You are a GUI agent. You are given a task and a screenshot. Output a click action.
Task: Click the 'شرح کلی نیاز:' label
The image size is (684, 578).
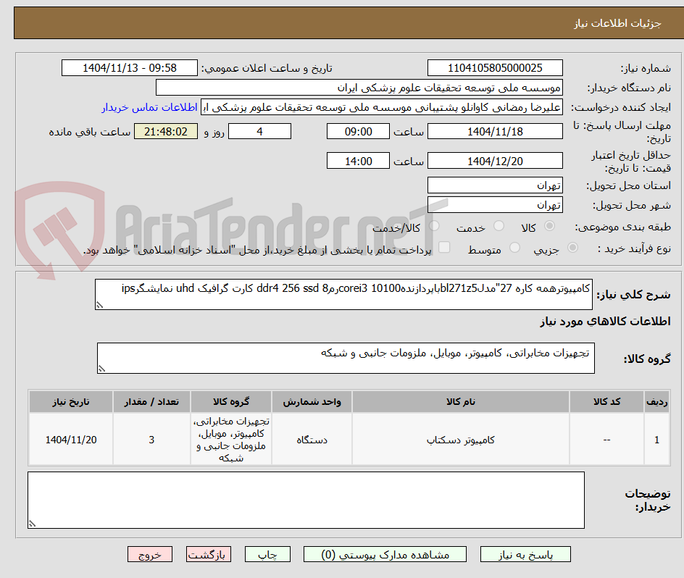tap(633, 295)
